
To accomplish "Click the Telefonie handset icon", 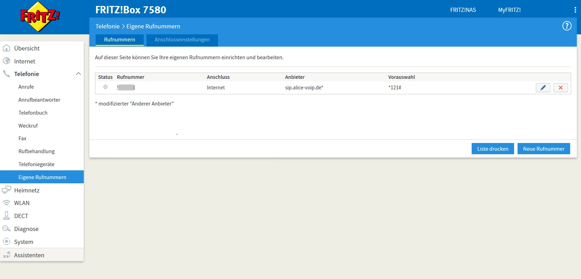I will coord(6,74).
